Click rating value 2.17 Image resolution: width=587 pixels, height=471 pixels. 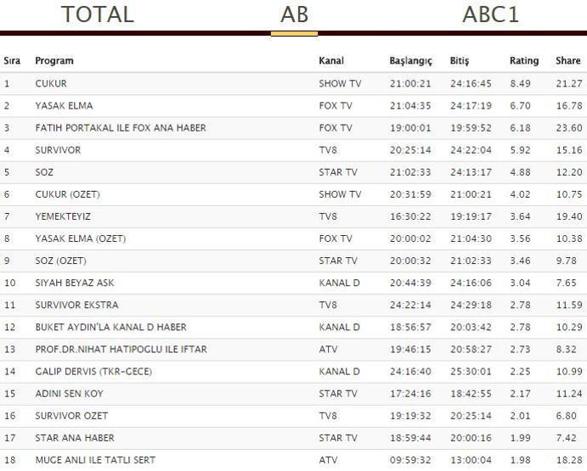click(520, 394)
